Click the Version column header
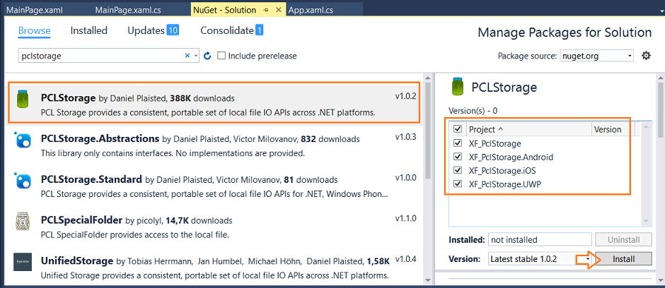The height and width of the screenshot is (288, 665). point(607,129)
